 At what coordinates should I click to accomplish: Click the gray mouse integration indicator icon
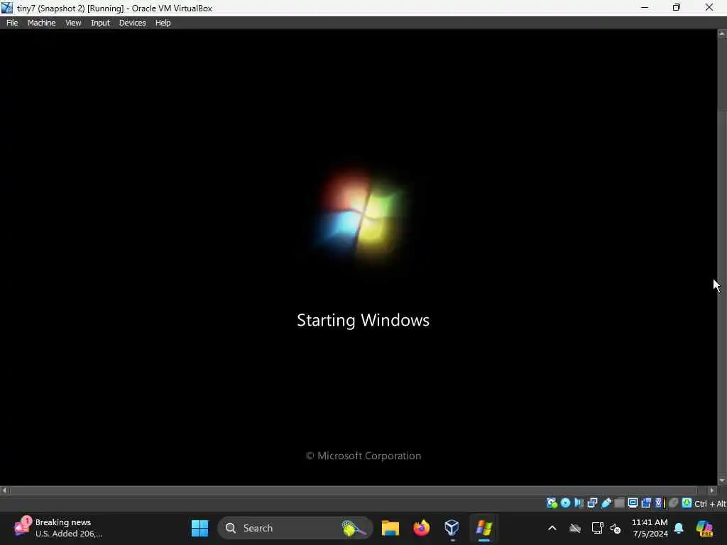pyautogui.click(x=674, y=503)
